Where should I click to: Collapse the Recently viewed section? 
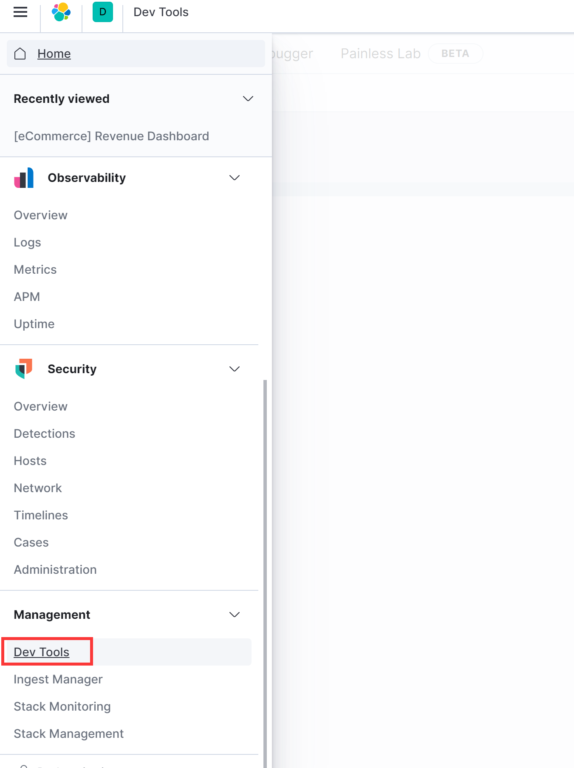pos(248,99)
